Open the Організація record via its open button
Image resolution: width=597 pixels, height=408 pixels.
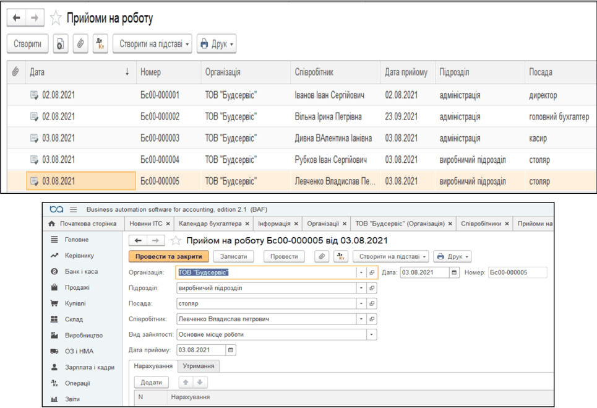click(x=372, y=272)
